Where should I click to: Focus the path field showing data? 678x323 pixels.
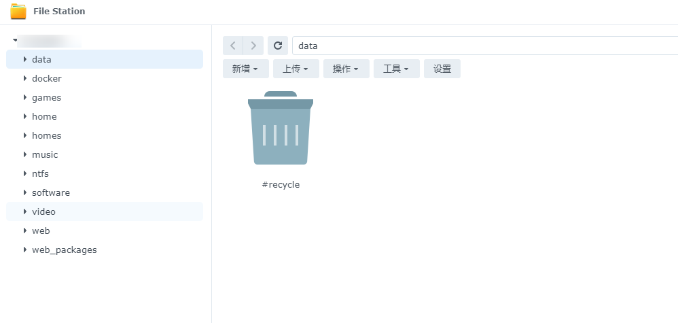485,46
